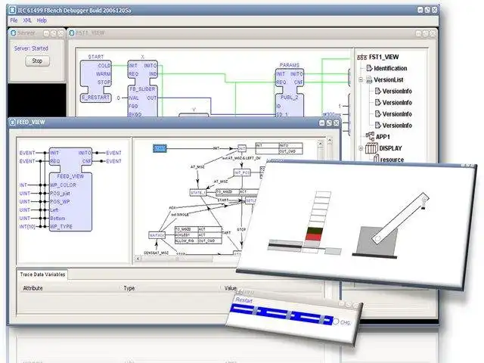Stop the server with the Stop button
The image size is (484, 363).
point(37,60)
